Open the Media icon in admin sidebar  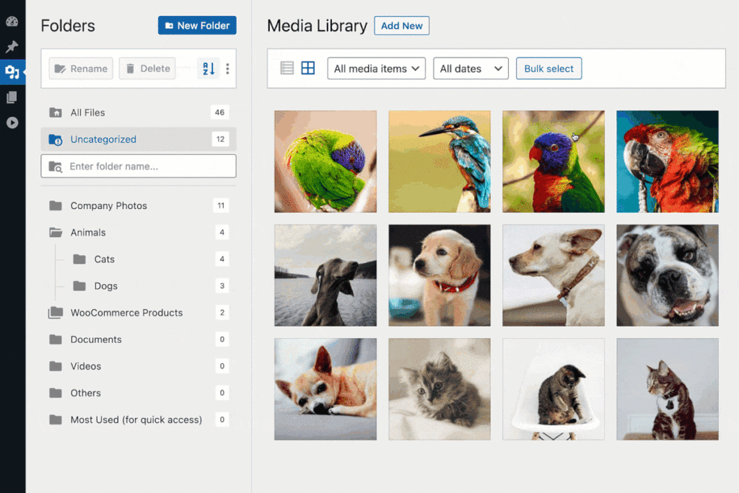12,72
